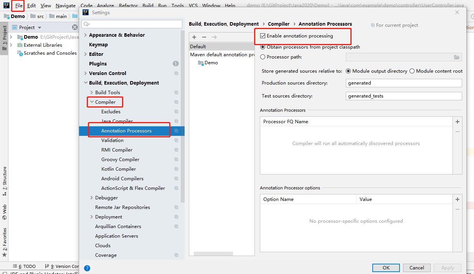This screenshot has height=274, width=474.
Task: Open the Window menu
Action: pos(211,5)
